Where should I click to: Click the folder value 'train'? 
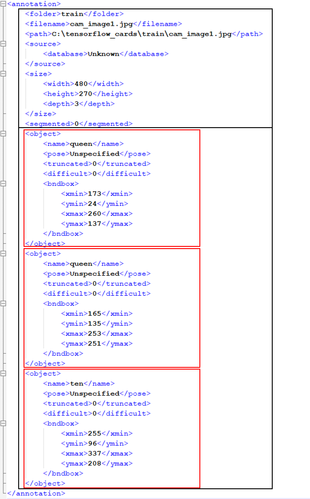[x=72, y=14]
